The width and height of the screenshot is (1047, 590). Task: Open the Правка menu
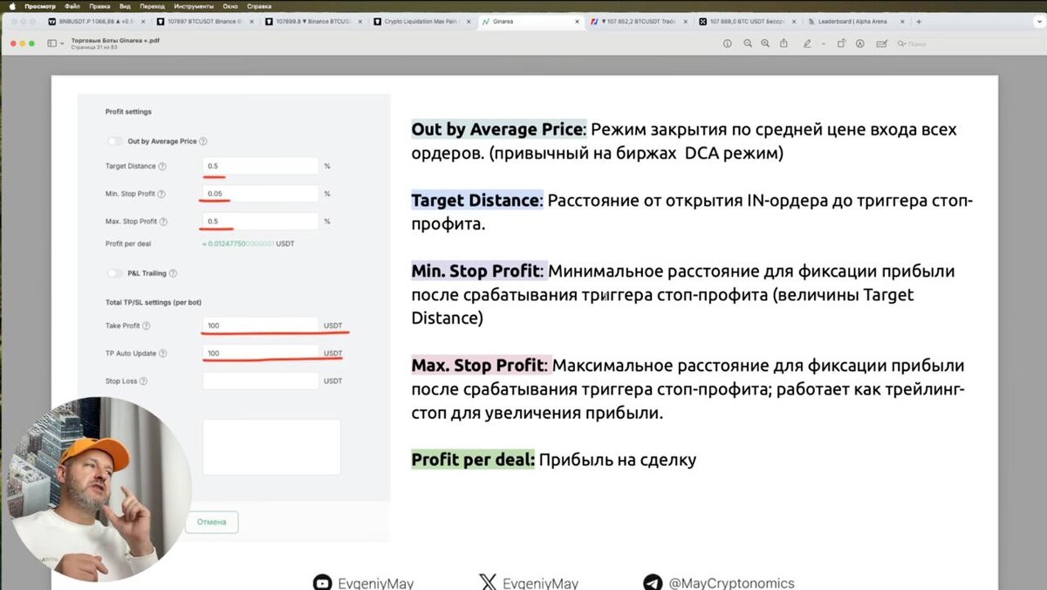tap(100, 6)
